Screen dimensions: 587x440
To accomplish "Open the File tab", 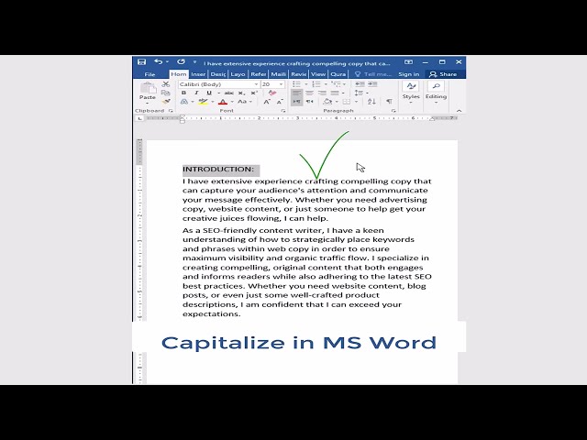I will [150, 74].
